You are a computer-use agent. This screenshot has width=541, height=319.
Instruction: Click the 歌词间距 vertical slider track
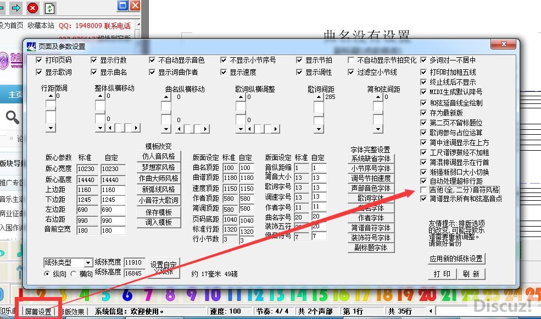pos(319,113)
